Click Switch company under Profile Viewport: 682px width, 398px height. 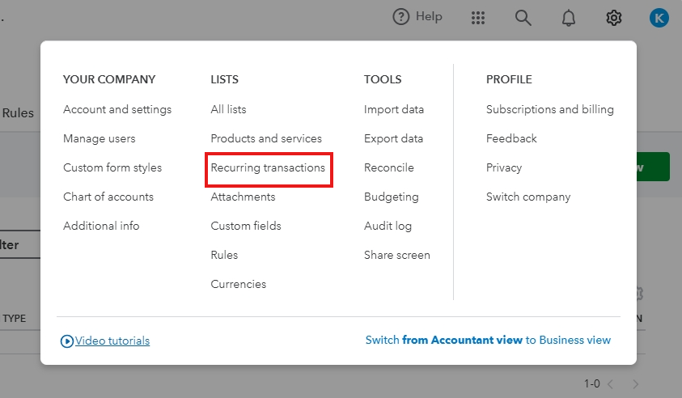coord(528,197)
